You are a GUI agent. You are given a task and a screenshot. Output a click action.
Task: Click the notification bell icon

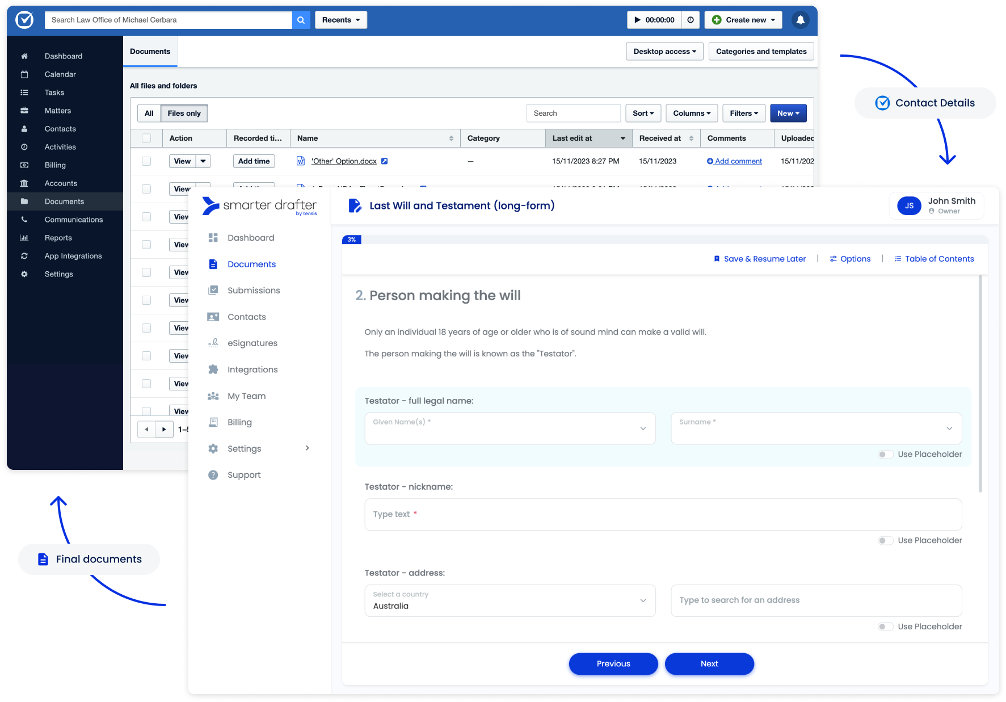point(800,20)
